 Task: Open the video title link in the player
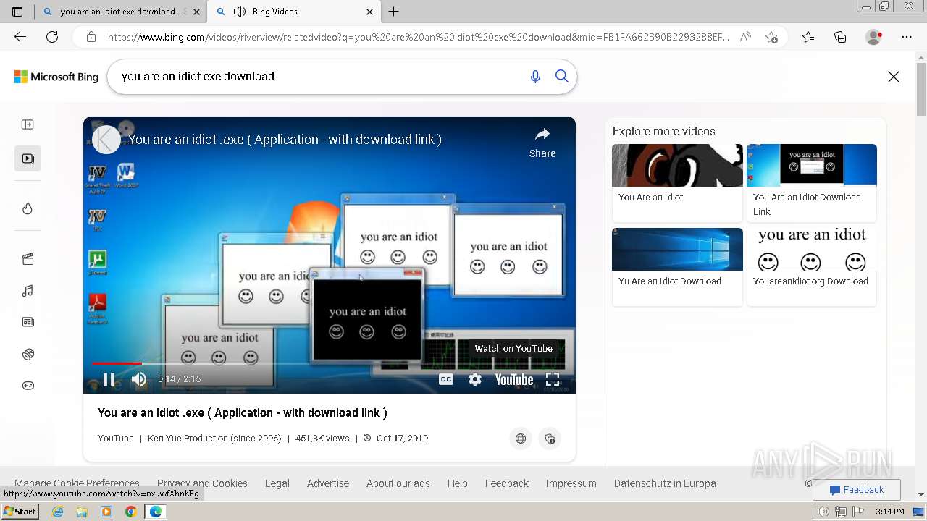pos(285,139)
